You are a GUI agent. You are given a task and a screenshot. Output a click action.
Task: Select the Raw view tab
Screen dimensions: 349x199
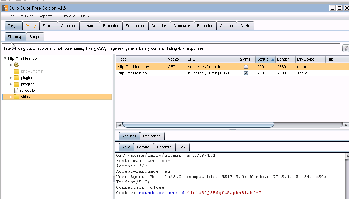[x=126, y=147]
